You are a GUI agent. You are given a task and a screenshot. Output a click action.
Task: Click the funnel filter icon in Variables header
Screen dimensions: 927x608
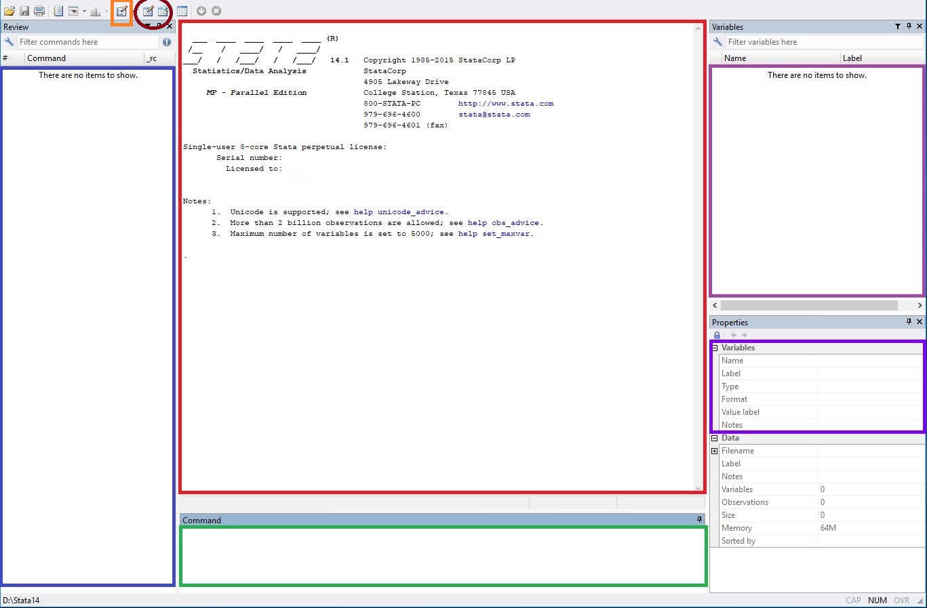pyautogui.click(x=898, y=26)
